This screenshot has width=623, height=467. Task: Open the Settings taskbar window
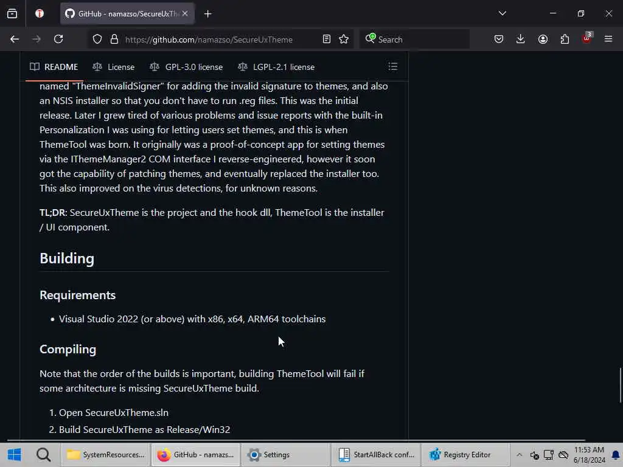[286, 455]
